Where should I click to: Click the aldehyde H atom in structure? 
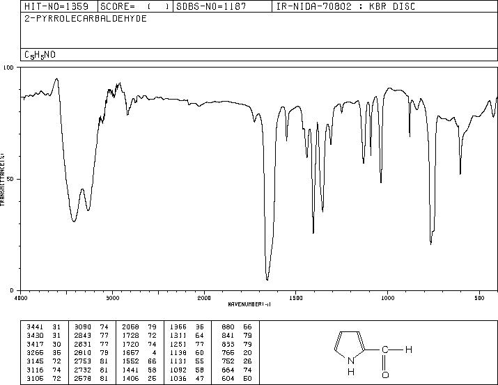click(409, 349)
